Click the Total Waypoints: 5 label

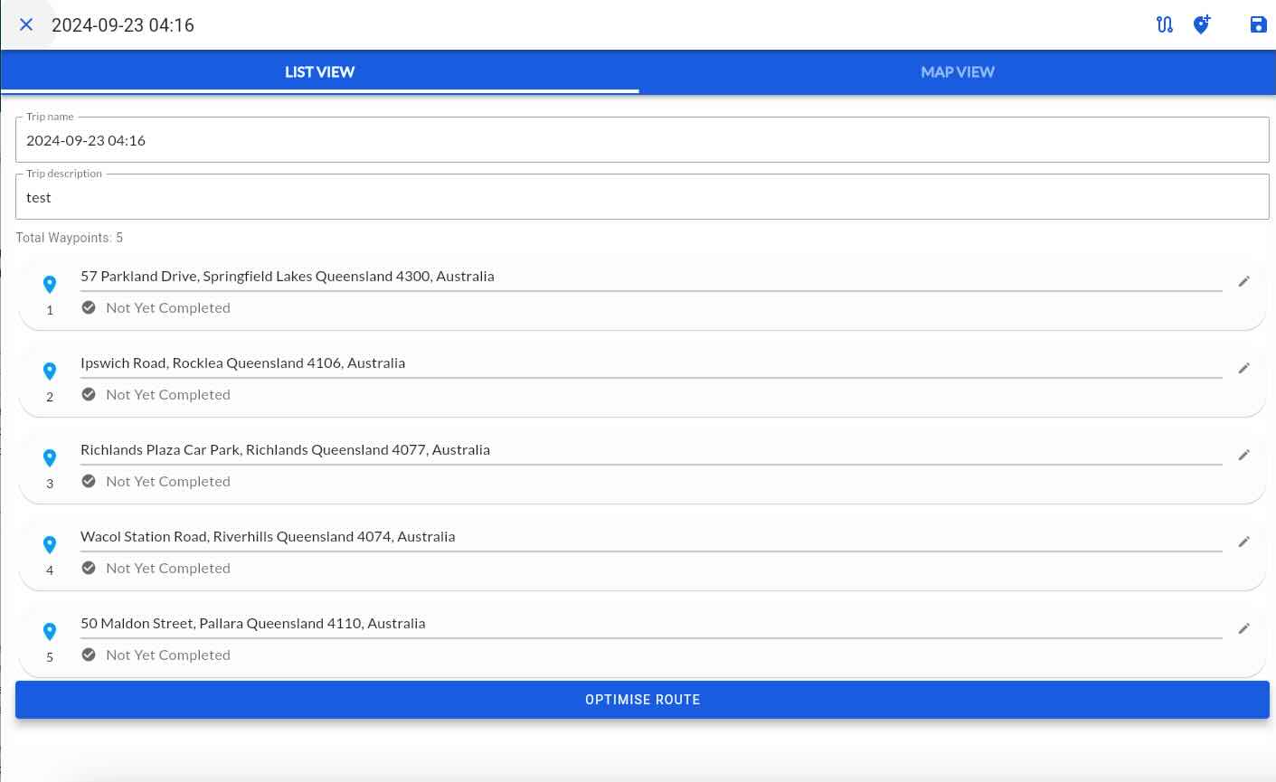click(x=70, y=238)
